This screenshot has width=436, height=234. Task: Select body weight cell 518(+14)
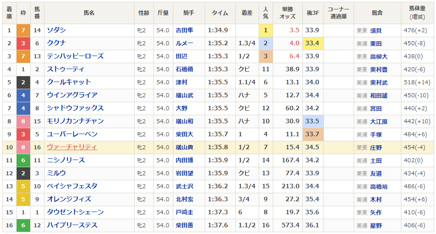coord(418,82)
